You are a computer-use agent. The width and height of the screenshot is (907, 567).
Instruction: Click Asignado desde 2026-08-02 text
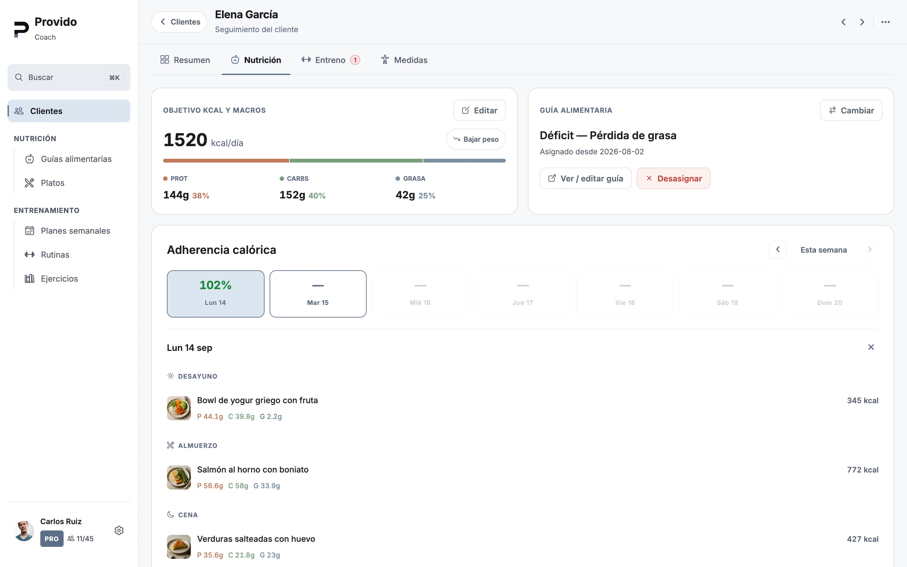pyautogui.click(x=591, y=152)
